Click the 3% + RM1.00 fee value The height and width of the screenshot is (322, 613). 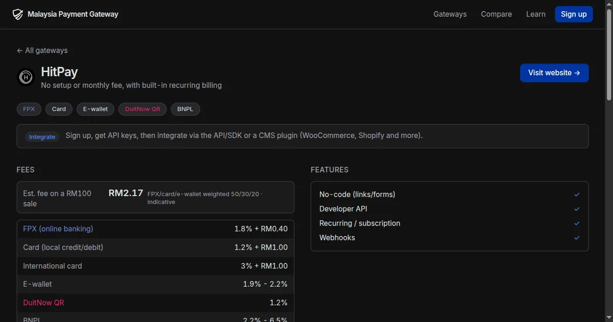click(x=264, y=266)
